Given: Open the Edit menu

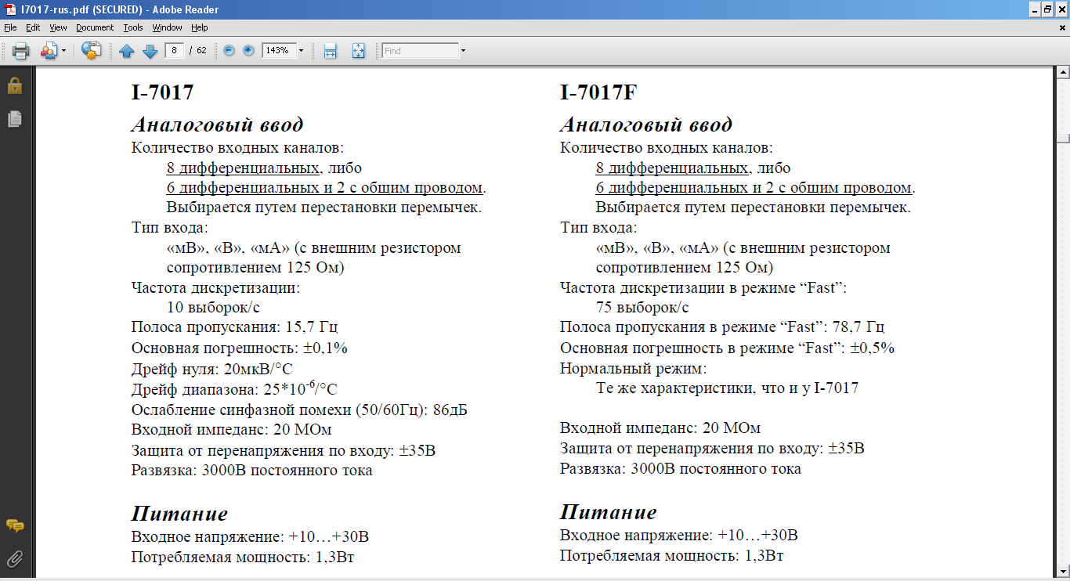Looking at the screenshot, I should click(x=33, y=27).
